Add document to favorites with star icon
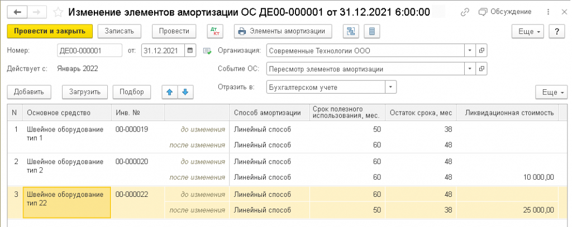 point(58,12)
